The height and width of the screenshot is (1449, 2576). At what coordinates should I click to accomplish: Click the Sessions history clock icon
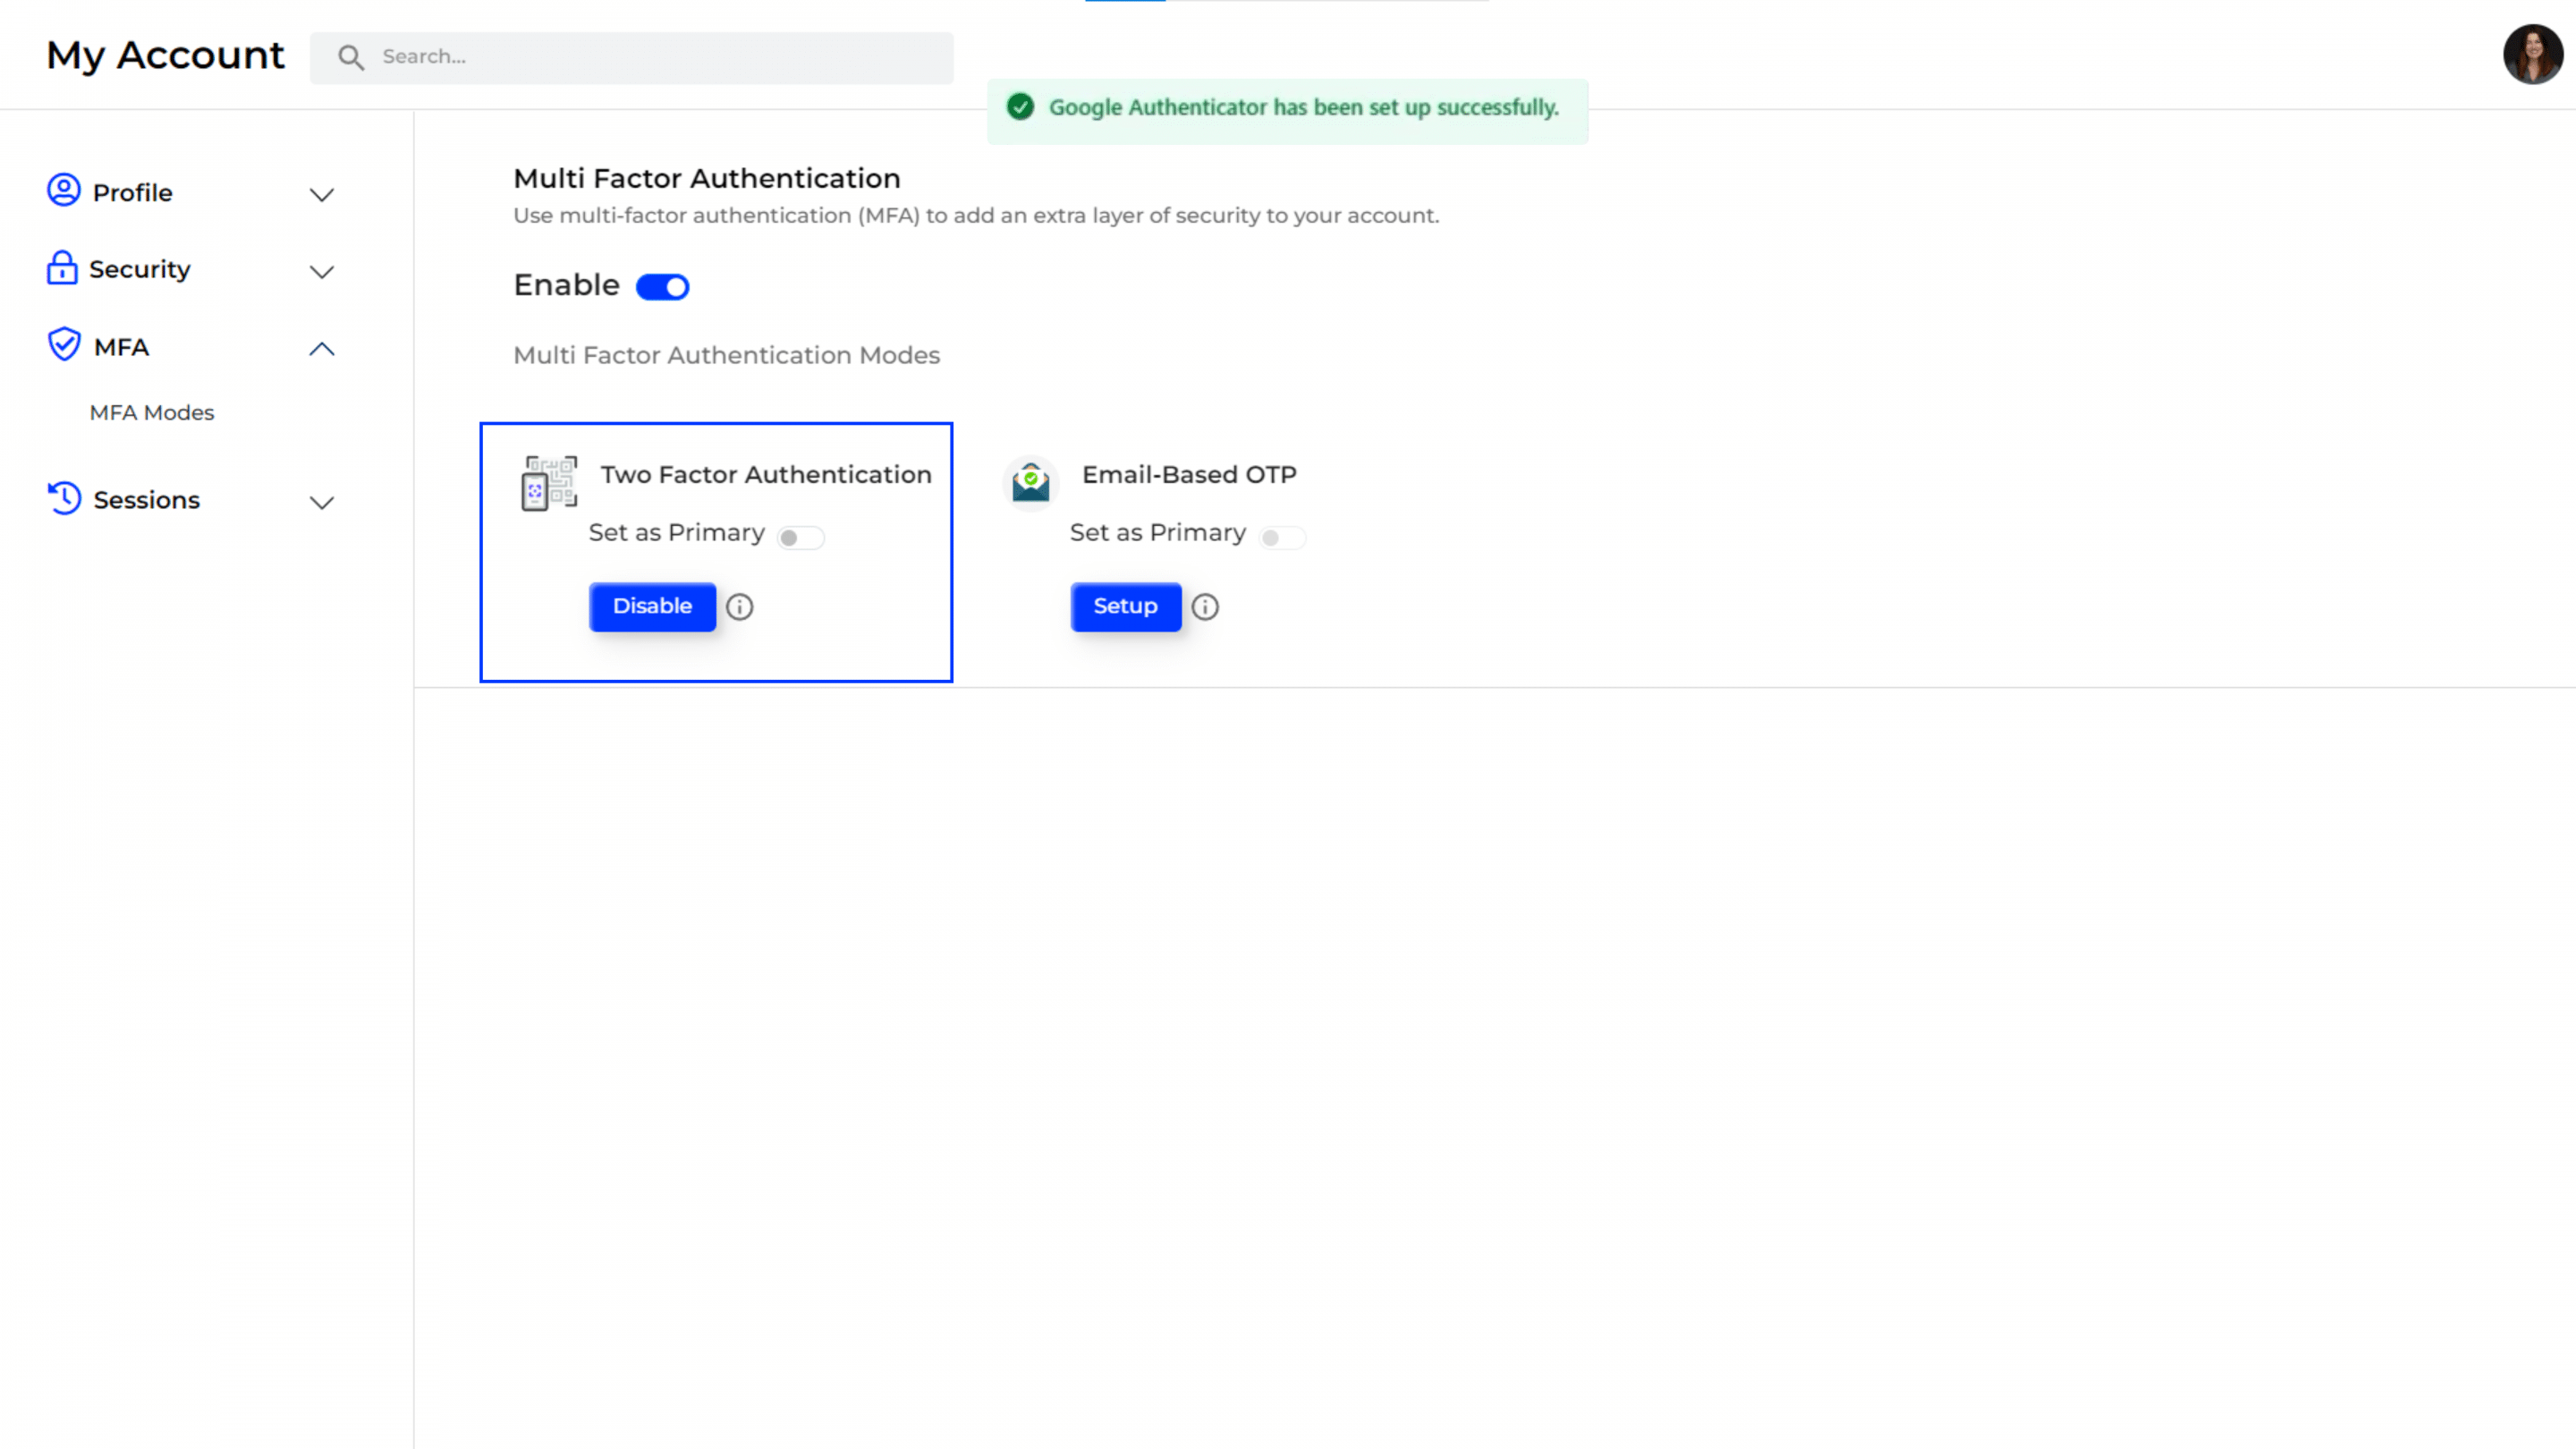pos(65,498)
